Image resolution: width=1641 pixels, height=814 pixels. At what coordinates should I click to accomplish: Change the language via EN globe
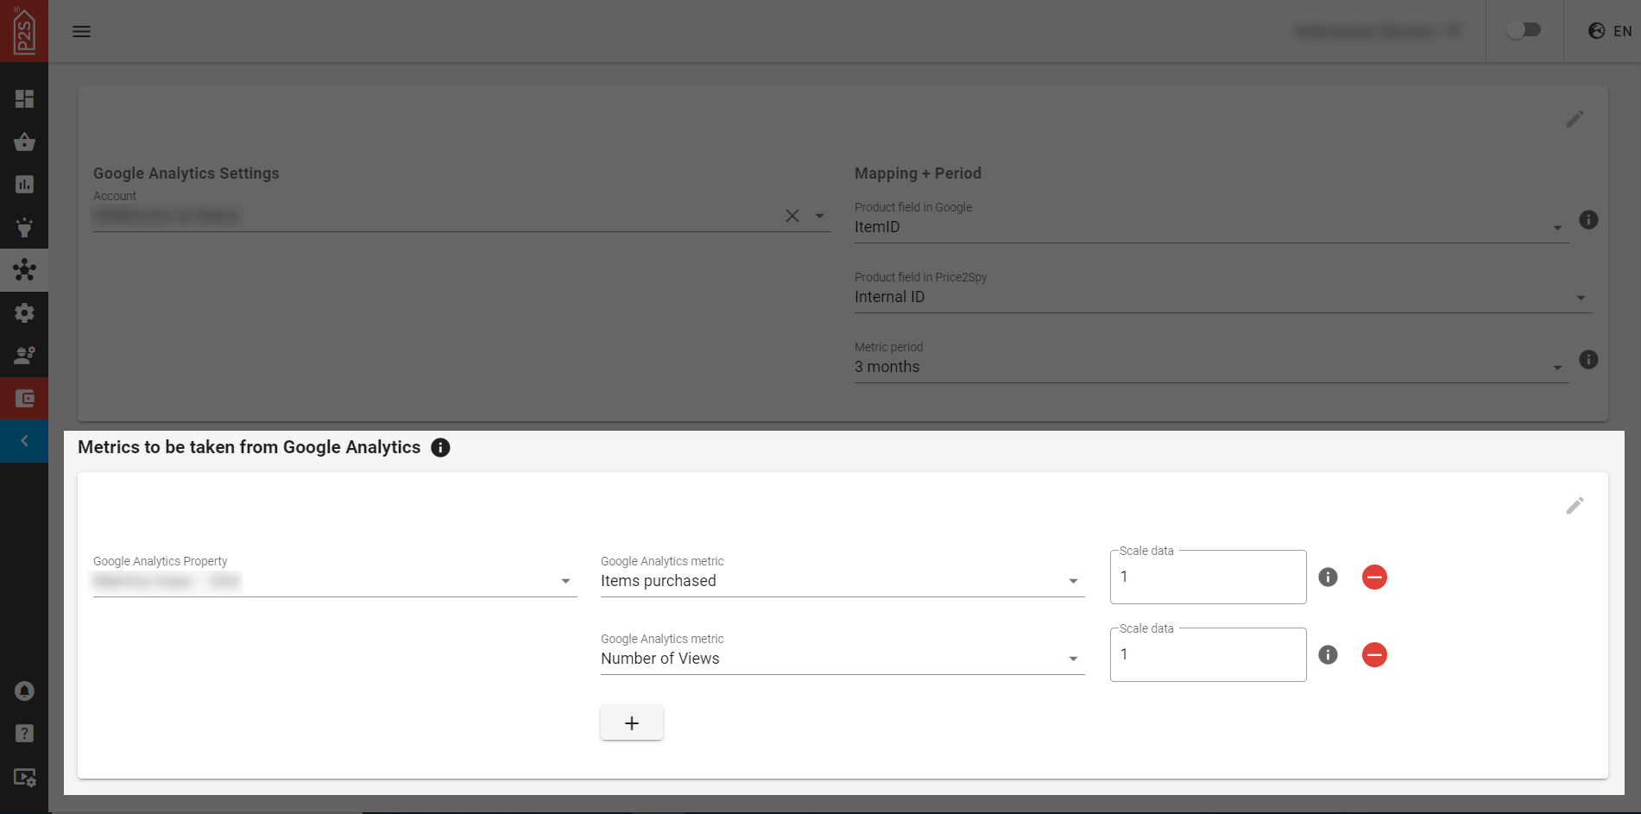click(x=1610, y=31)
